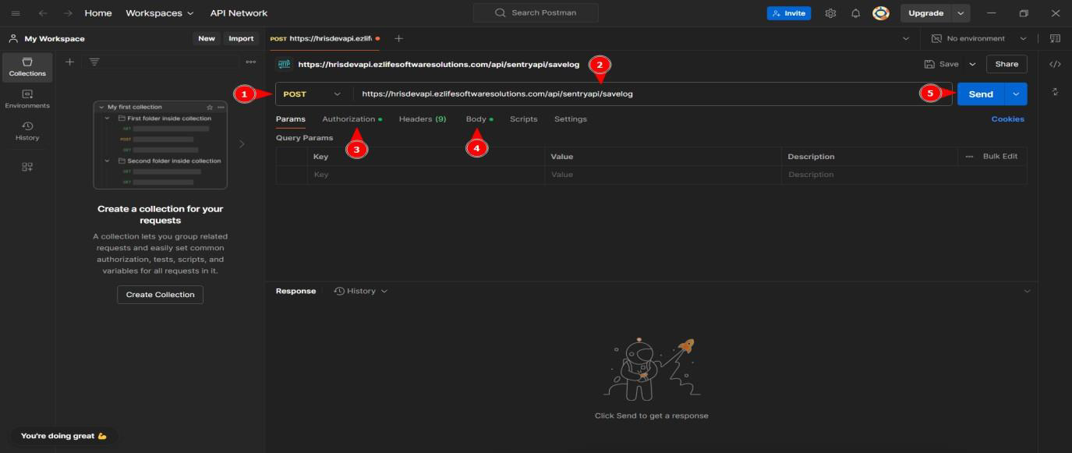Viewport: 1072px width, 453px height.
Task: Click My Workspace title
Action: 55,38
